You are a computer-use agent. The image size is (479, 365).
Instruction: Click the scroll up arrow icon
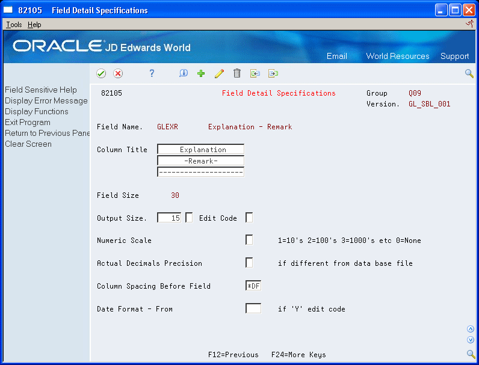(471, 329)
